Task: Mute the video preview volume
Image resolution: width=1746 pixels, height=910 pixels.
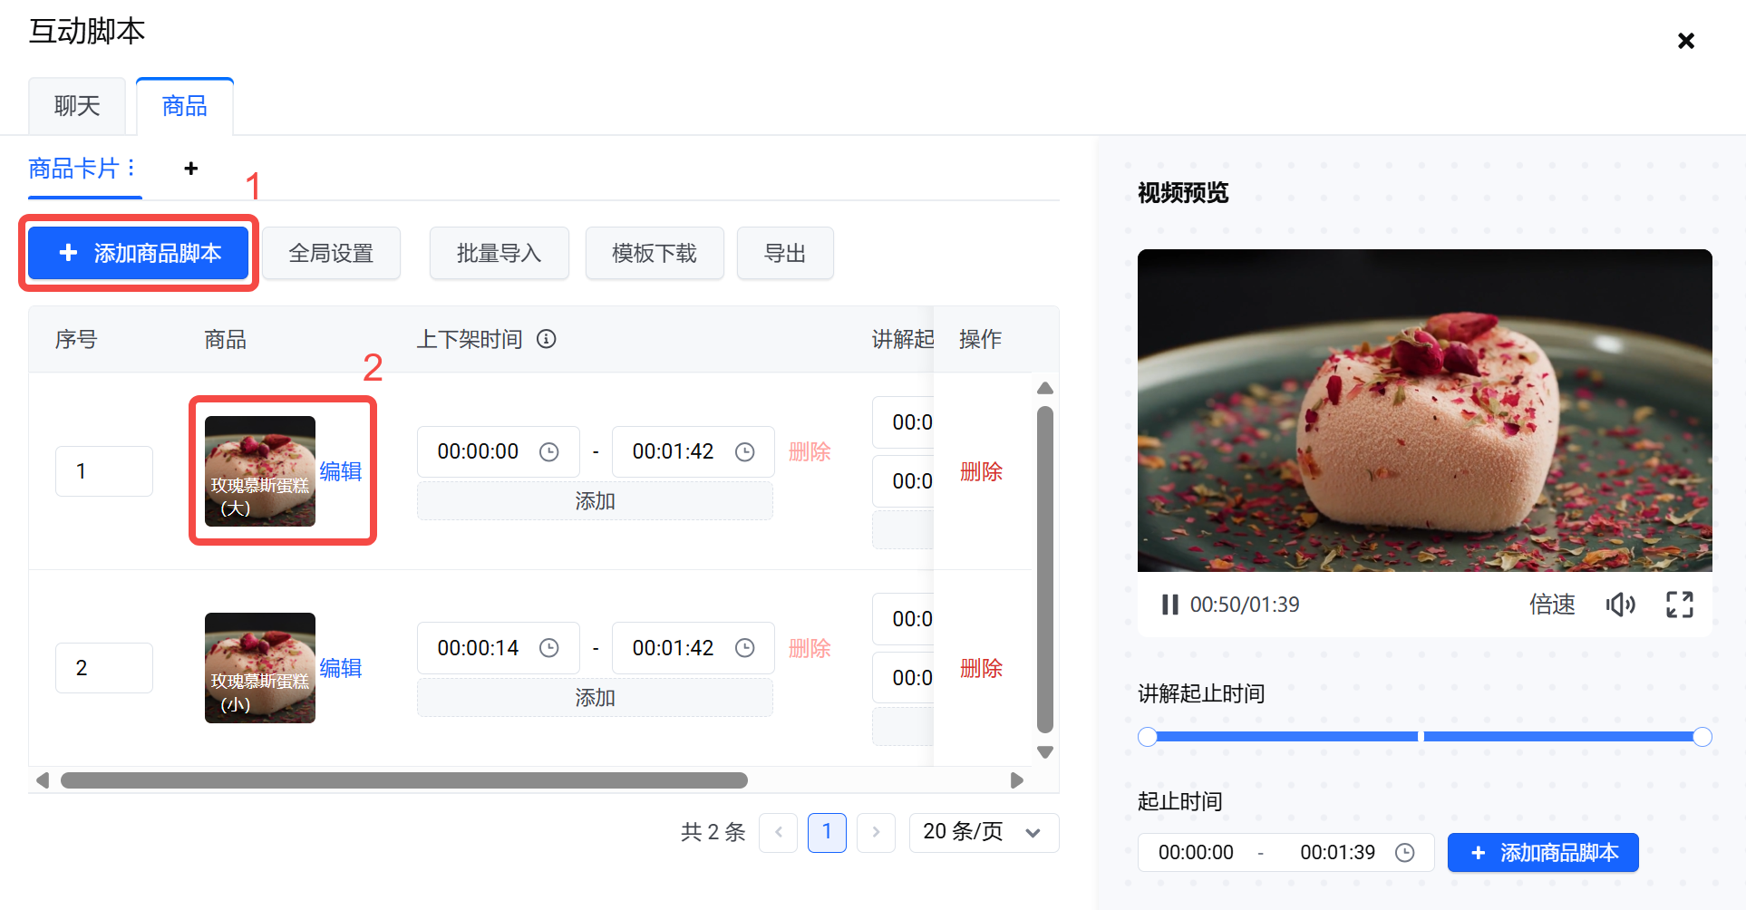Action: (1621, 605)
